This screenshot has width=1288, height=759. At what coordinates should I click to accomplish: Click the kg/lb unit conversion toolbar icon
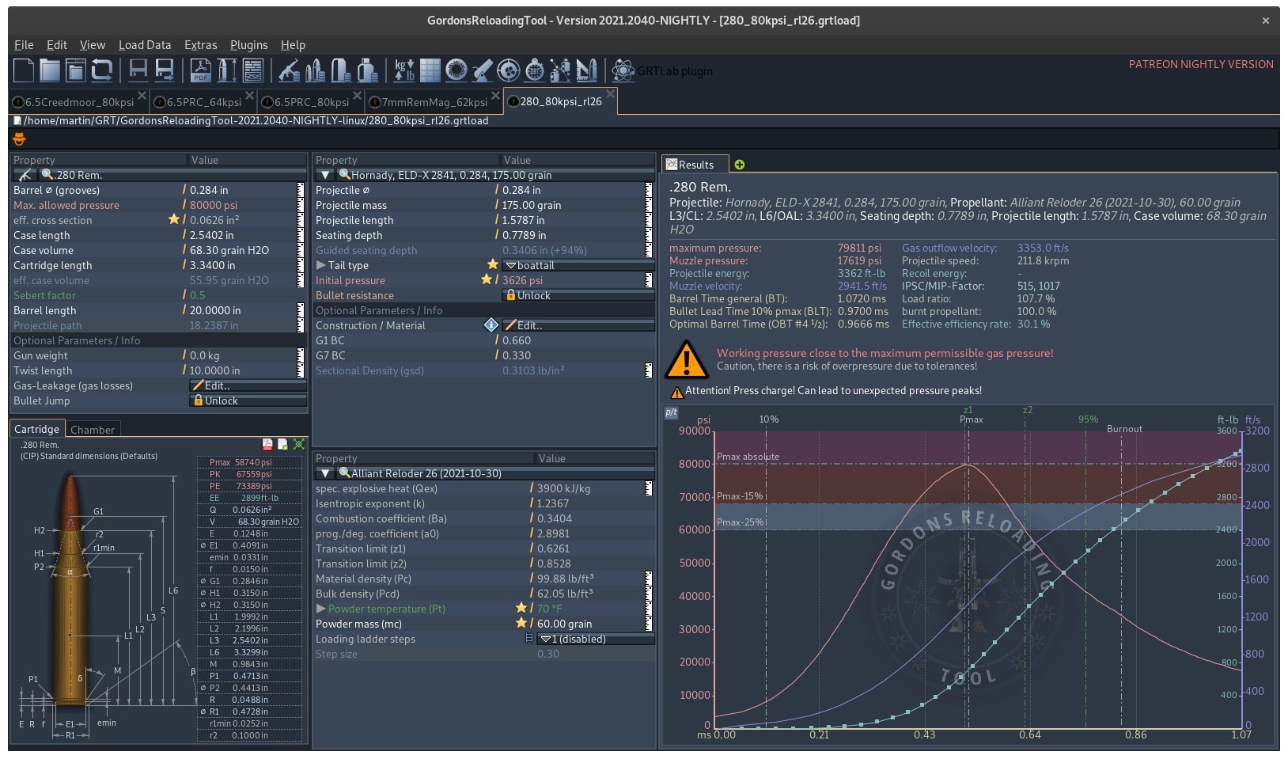coord(404,70)
